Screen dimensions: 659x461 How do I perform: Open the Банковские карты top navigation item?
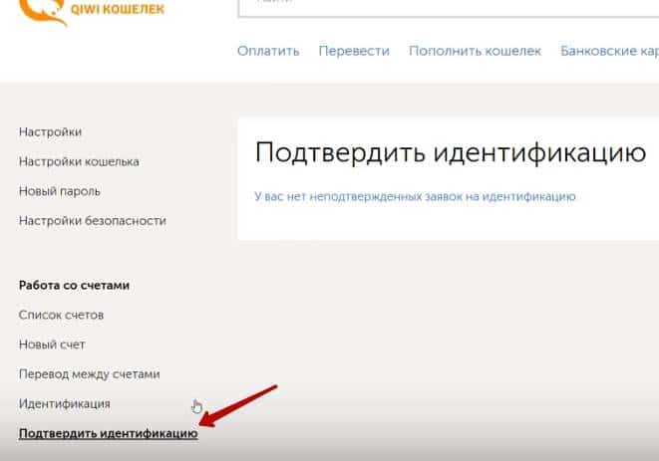click(608, 51)
